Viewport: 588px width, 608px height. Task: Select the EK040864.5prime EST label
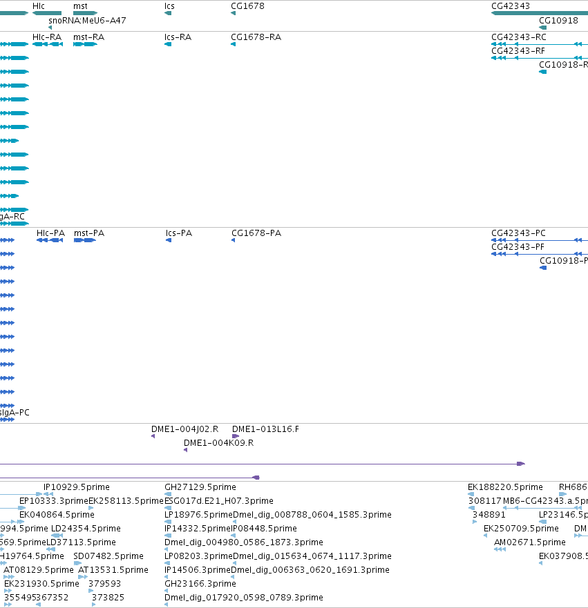click(57, 515)
